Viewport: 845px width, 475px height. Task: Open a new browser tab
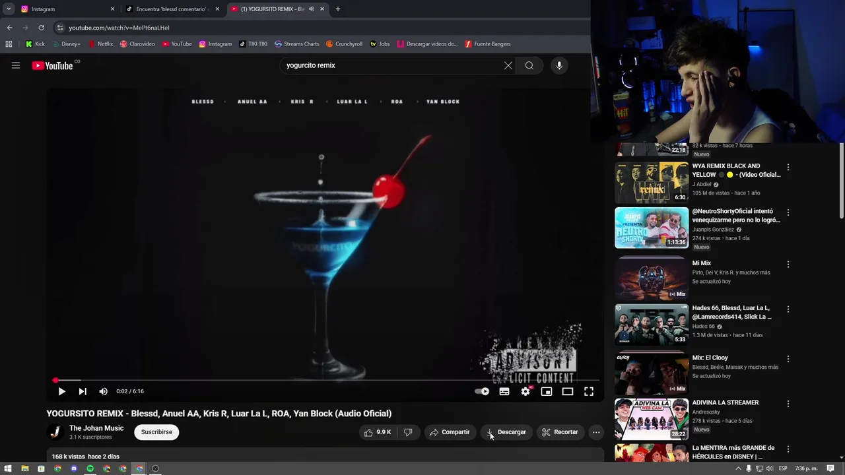pos(338,9)
